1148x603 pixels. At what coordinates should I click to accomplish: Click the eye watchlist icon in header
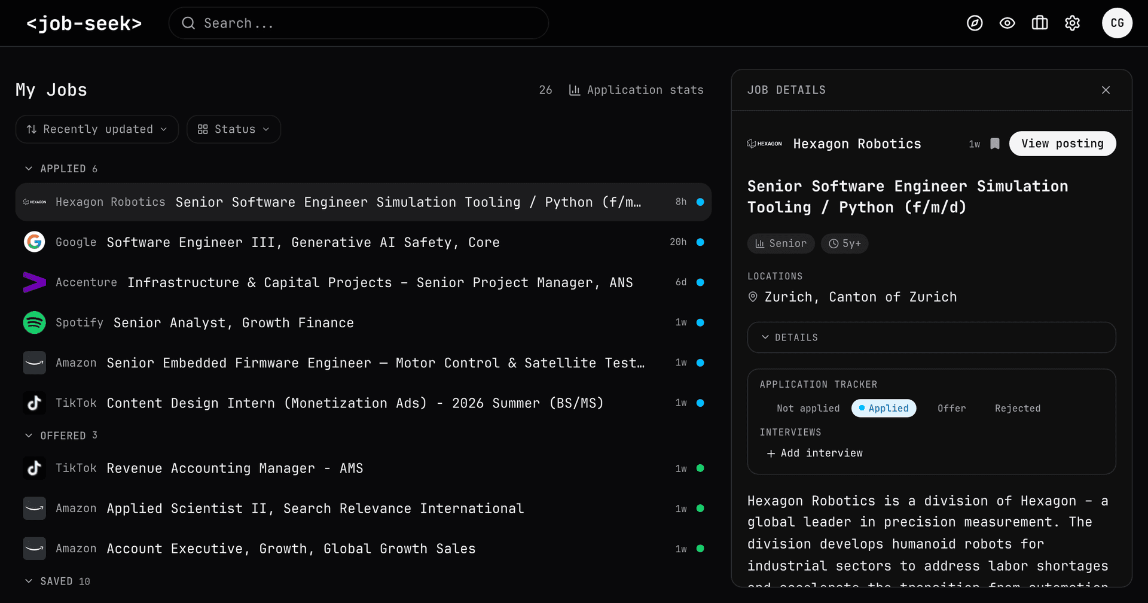(x=1007, y=23)
